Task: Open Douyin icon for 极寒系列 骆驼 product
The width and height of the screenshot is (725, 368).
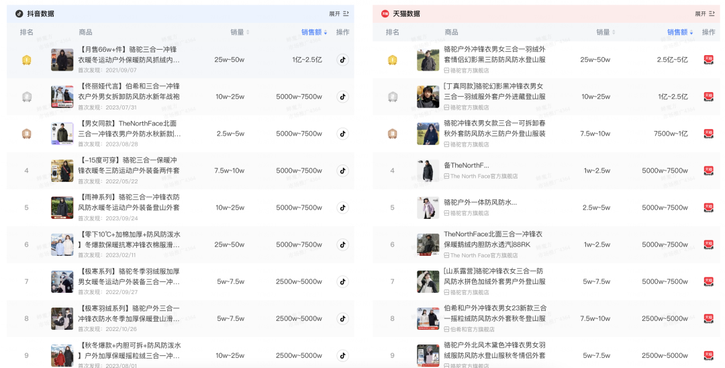Action: 342,281
